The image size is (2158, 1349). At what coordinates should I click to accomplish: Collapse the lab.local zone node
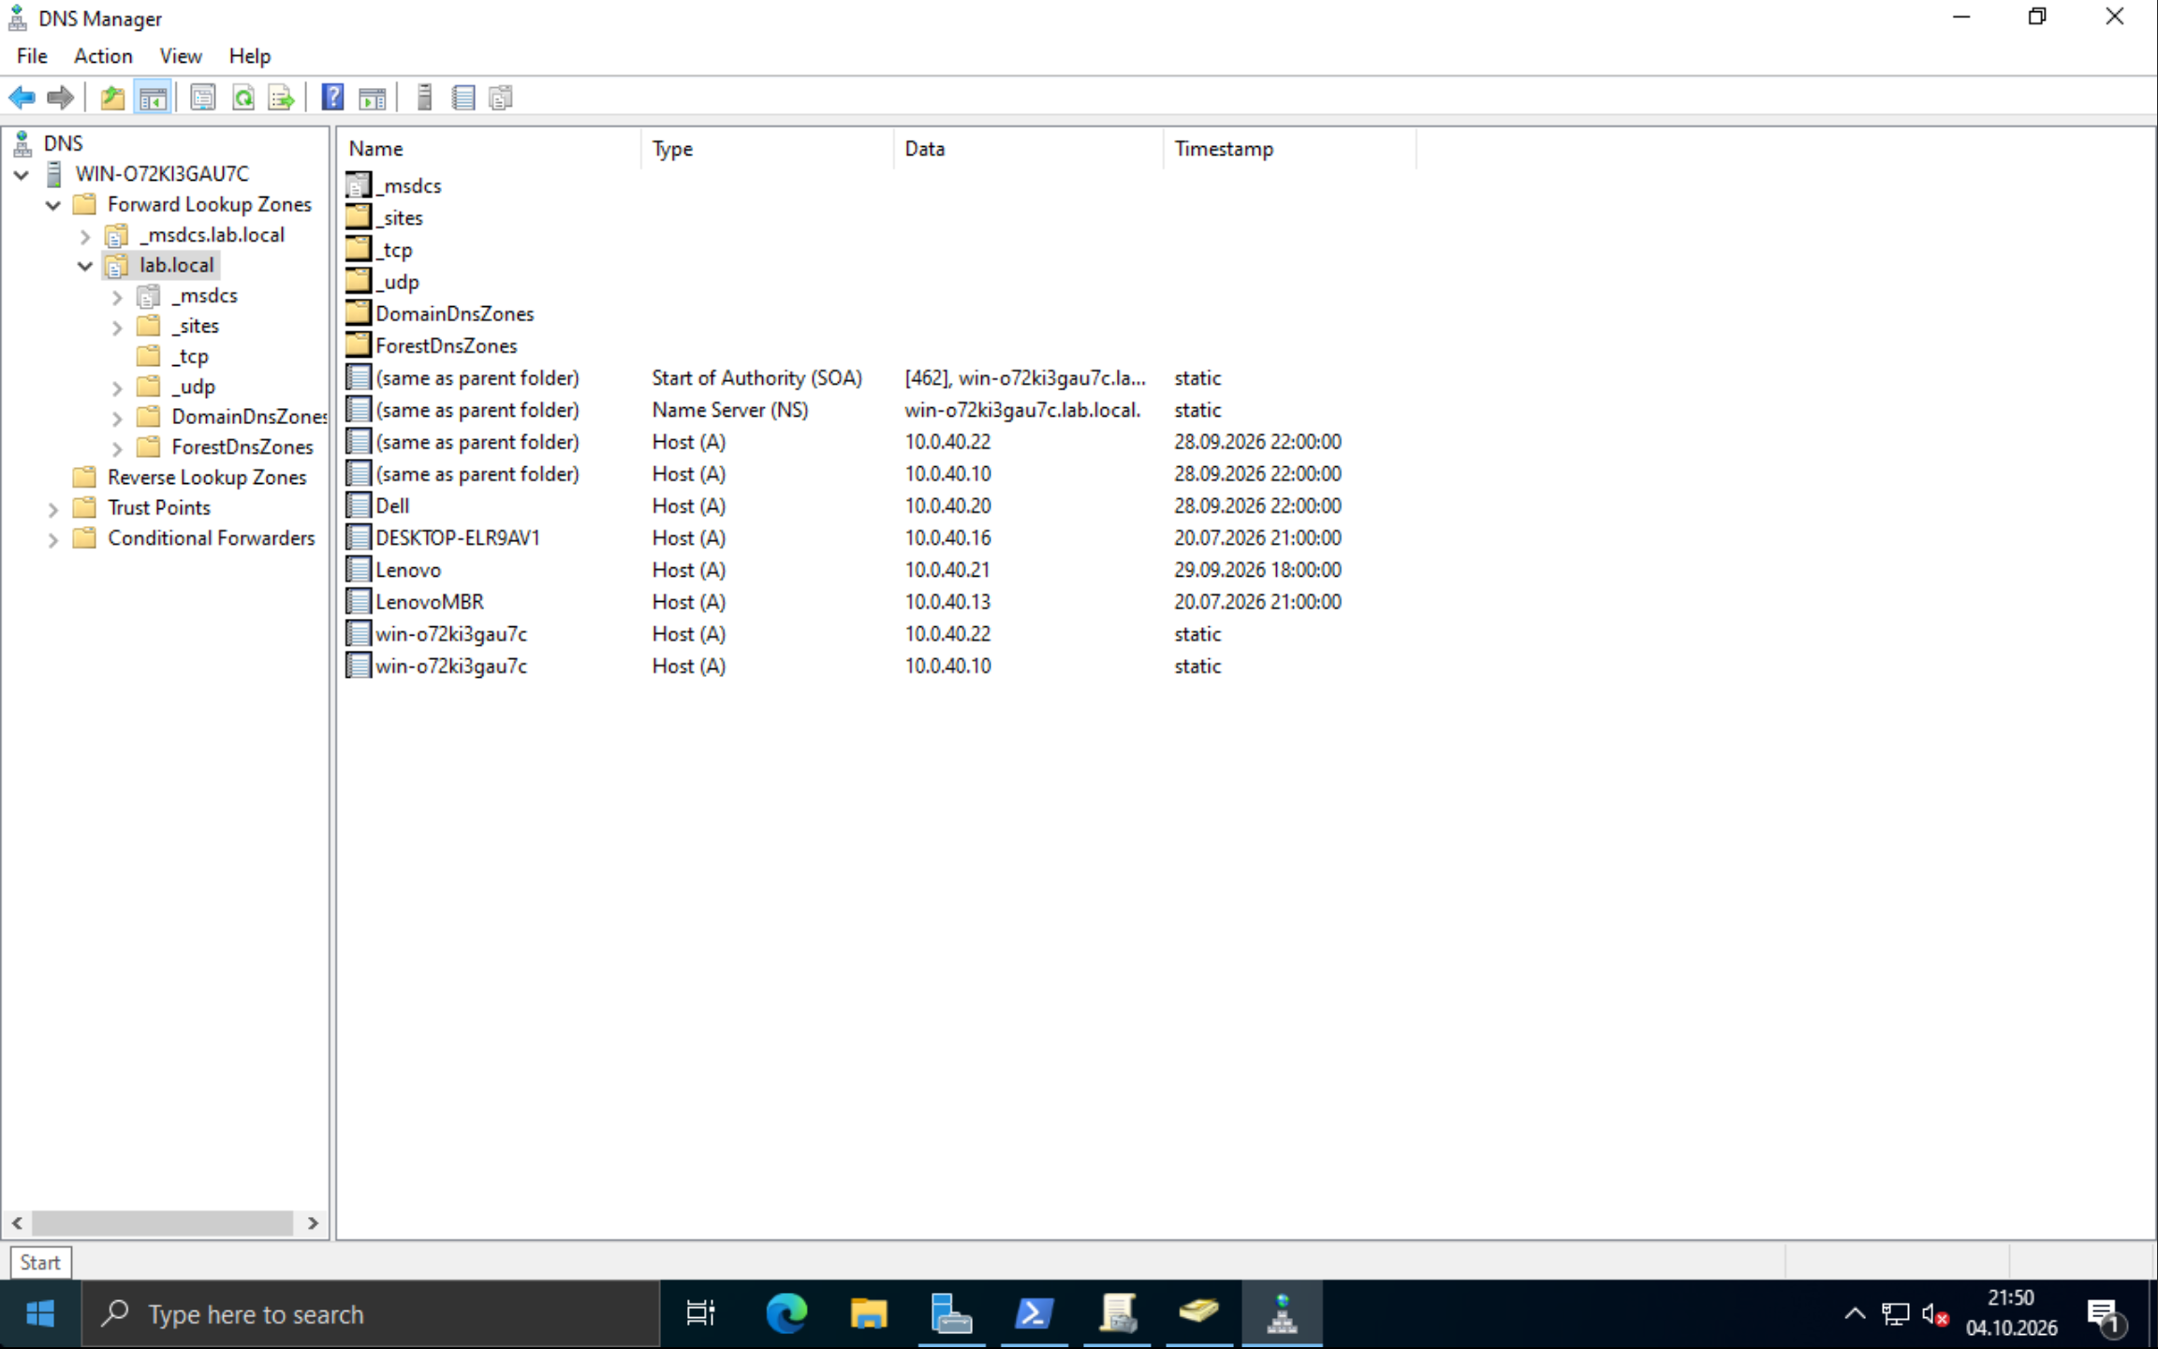click(85, 266)
